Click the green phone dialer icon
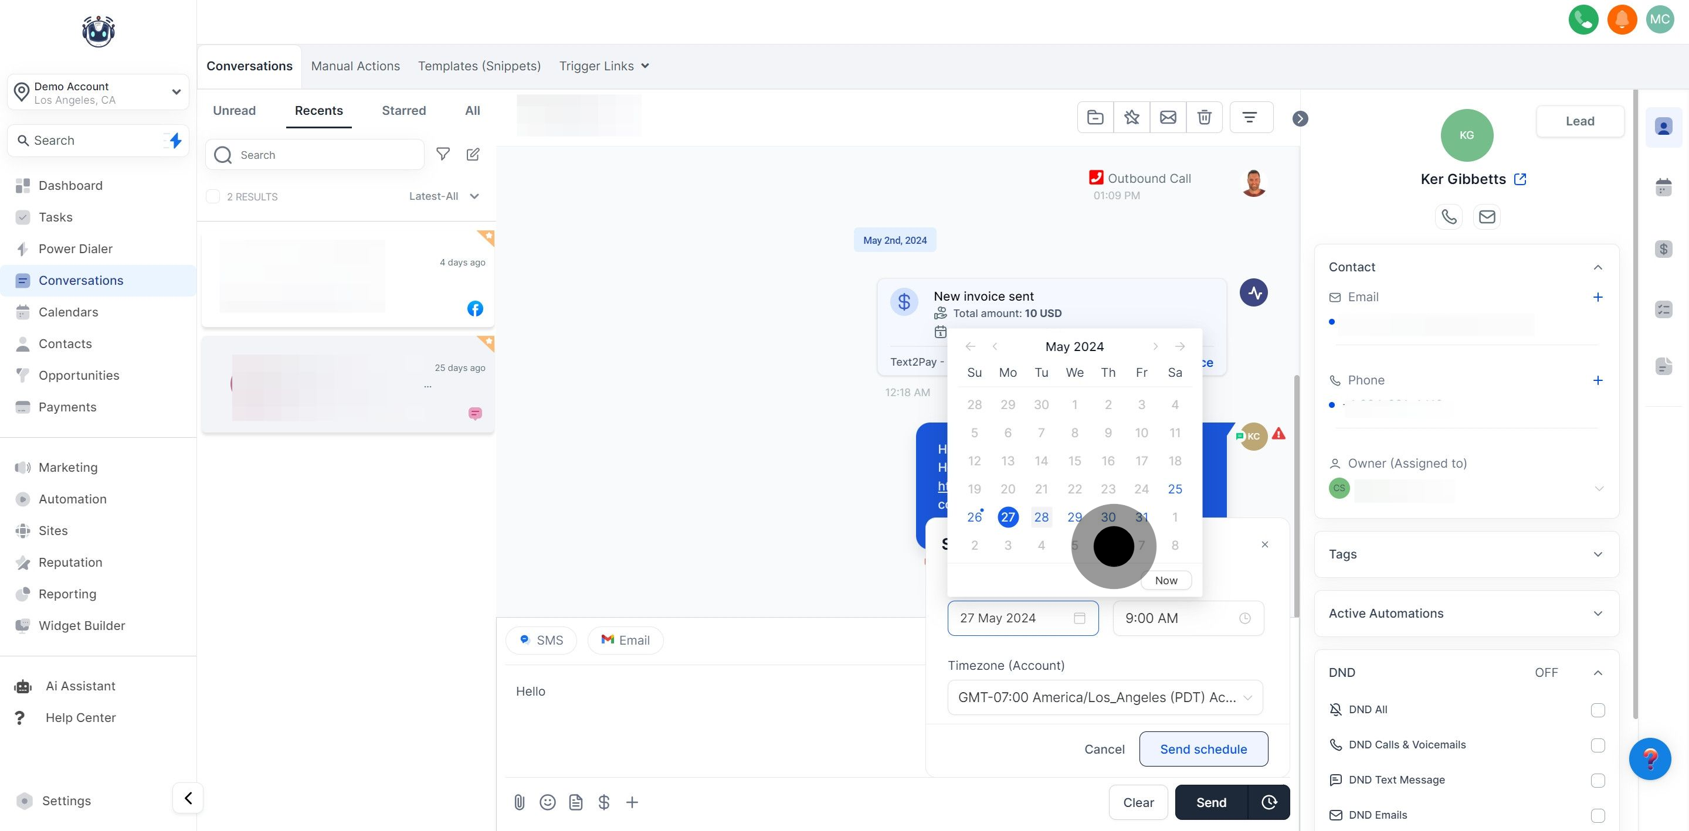1689x831 pixels. click(1583, 19)
